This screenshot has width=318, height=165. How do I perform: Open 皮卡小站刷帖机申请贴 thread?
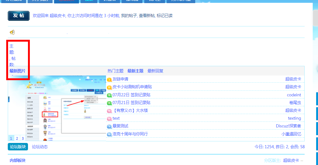(132, 87)
